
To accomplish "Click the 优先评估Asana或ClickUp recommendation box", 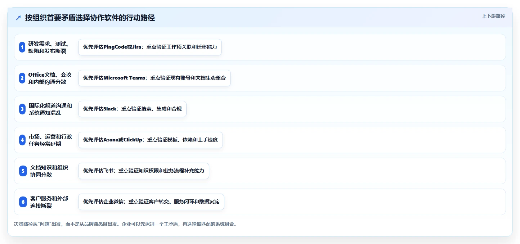I will [151, 140].
